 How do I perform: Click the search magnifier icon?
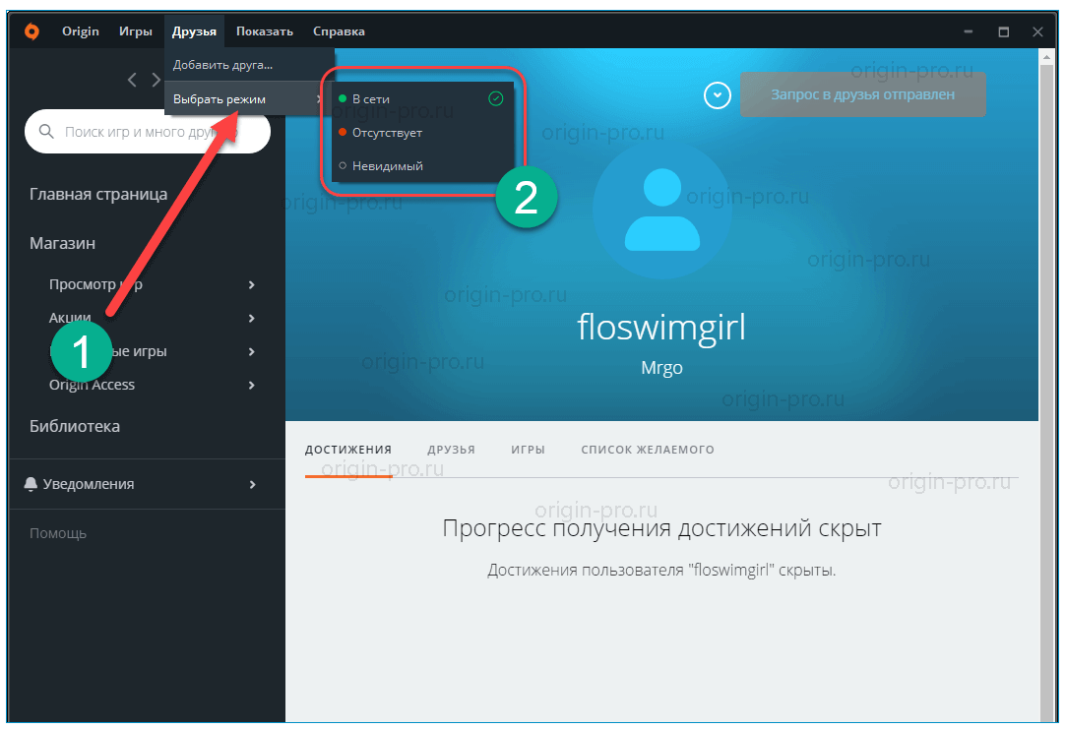click(x=46, y=131)
